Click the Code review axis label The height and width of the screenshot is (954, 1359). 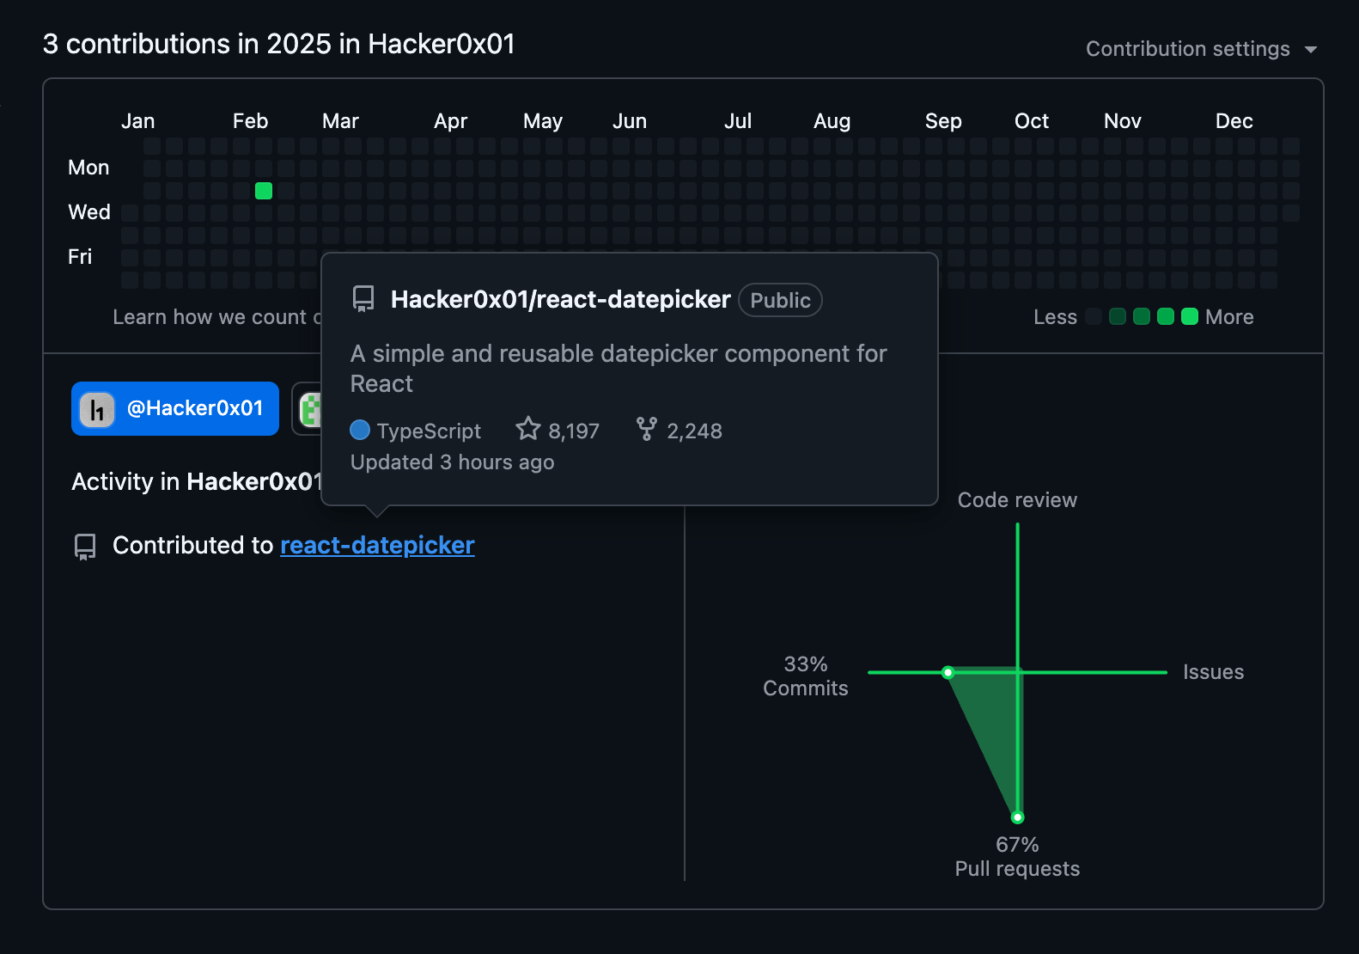pyautogui.click(x=1017, y=500)
